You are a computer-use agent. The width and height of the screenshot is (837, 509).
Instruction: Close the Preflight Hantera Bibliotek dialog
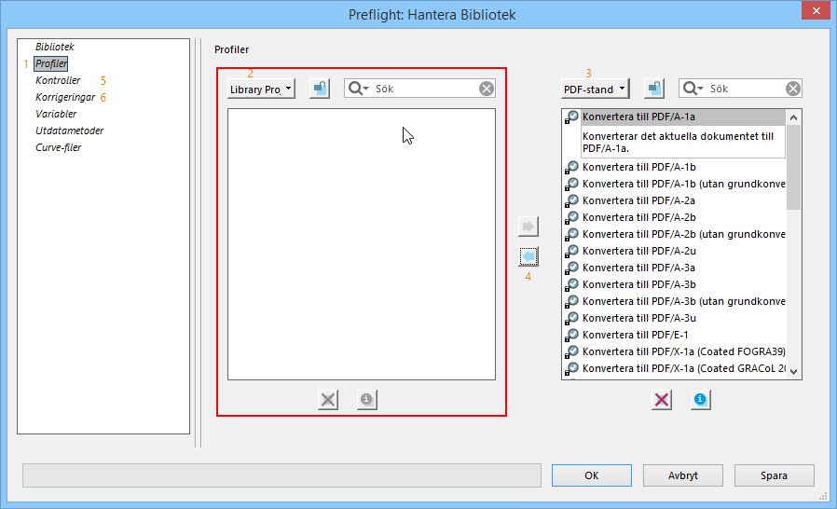pyautogui.click(x=816, y=10)
